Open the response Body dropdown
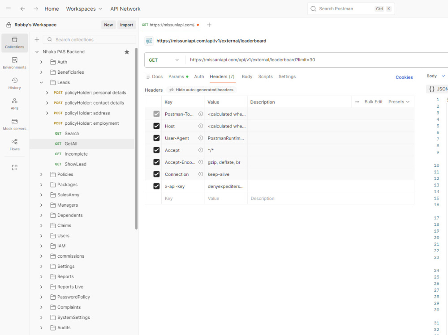Screen dimensions: 448x335 tap(436, 76)
